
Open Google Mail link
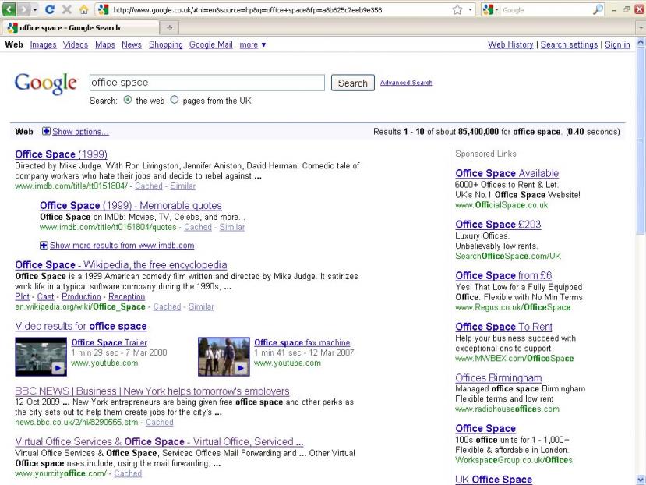click(x=211, y=44)
